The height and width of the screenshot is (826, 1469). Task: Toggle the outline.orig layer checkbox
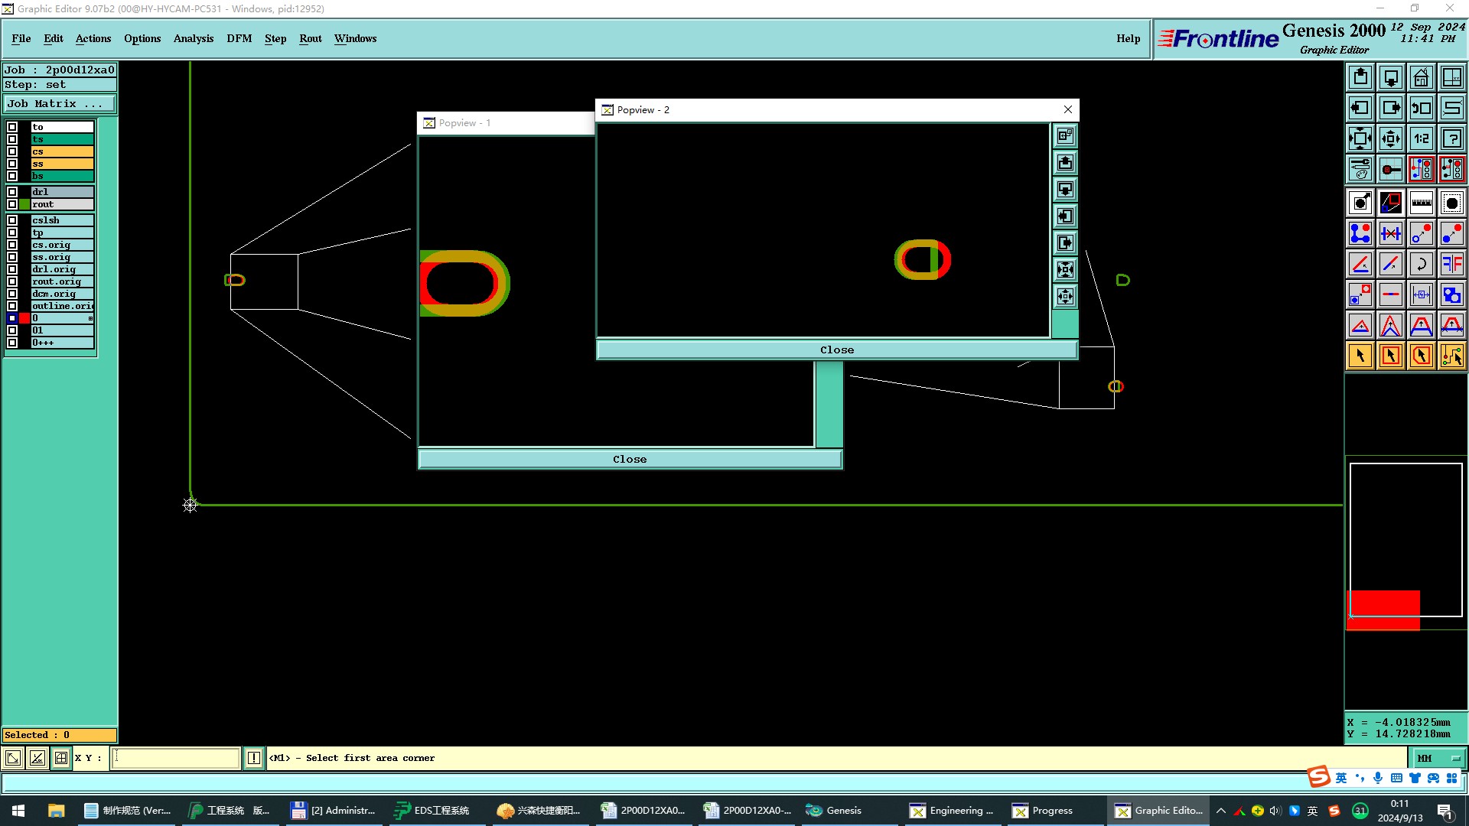tap(12, 306)
